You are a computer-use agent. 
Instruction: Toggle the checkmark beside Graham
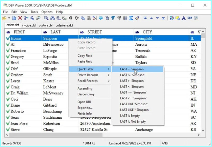coord(8,75)
